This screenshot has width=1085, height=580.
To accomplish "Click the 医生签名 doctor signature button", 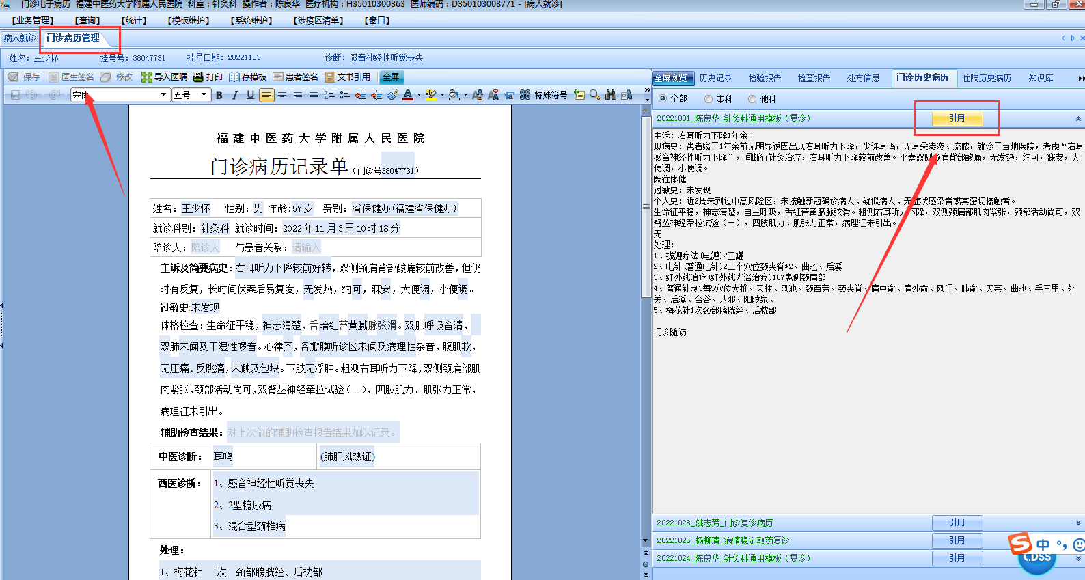I will tap(71, 77).
